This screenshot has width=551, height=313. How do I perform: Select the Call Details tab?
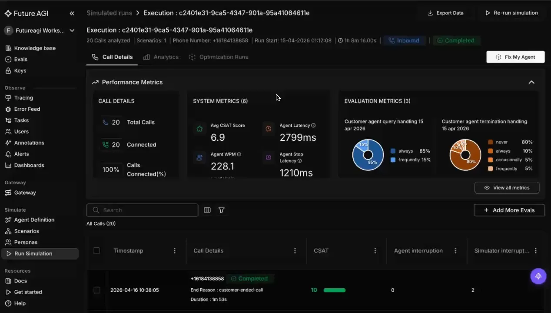point(112,57)
